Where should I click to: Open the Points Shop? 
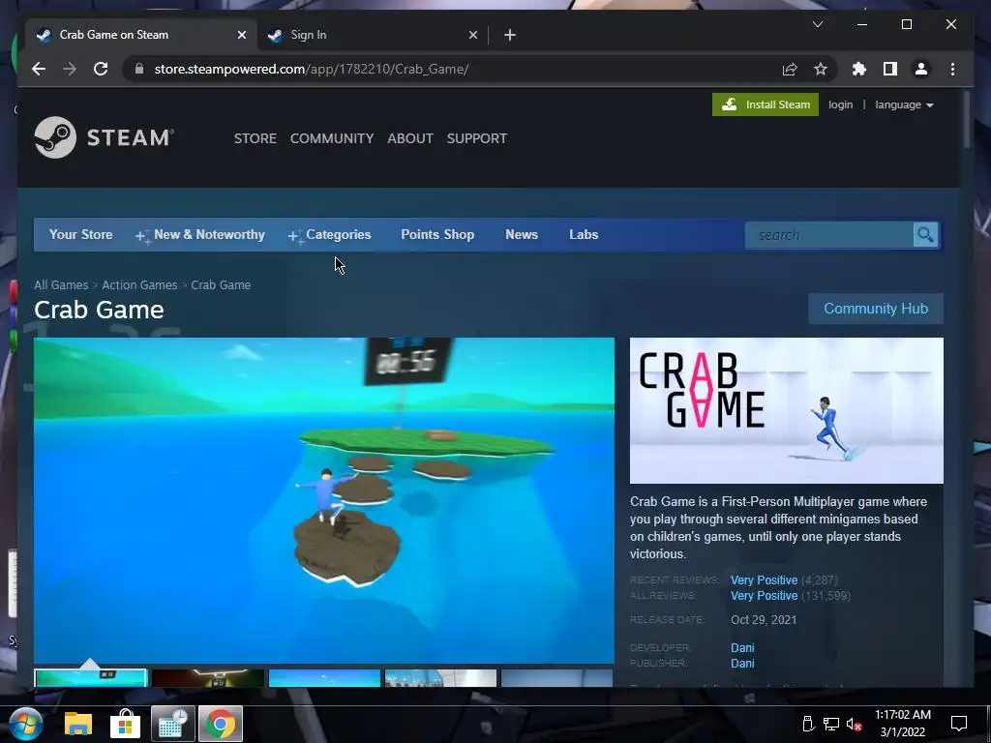click(x=437, y=234)
